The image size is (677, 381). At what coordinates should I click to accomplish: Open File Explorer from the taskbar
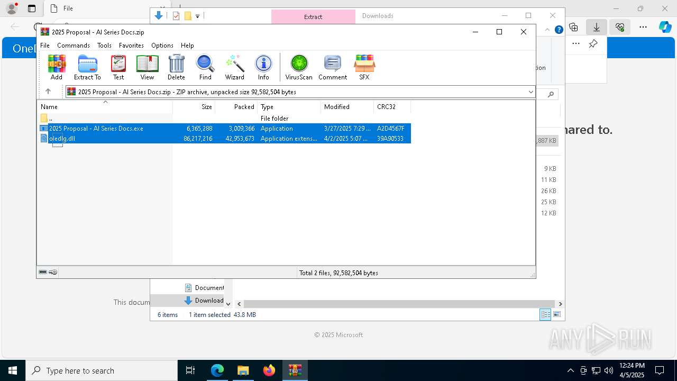click(243, 370)
